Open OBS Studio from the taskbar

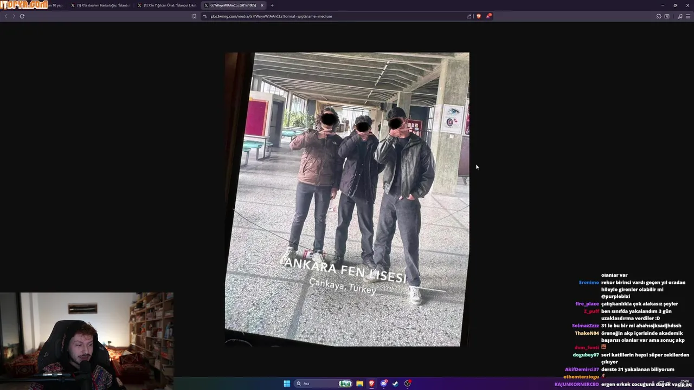click(408, 383)
